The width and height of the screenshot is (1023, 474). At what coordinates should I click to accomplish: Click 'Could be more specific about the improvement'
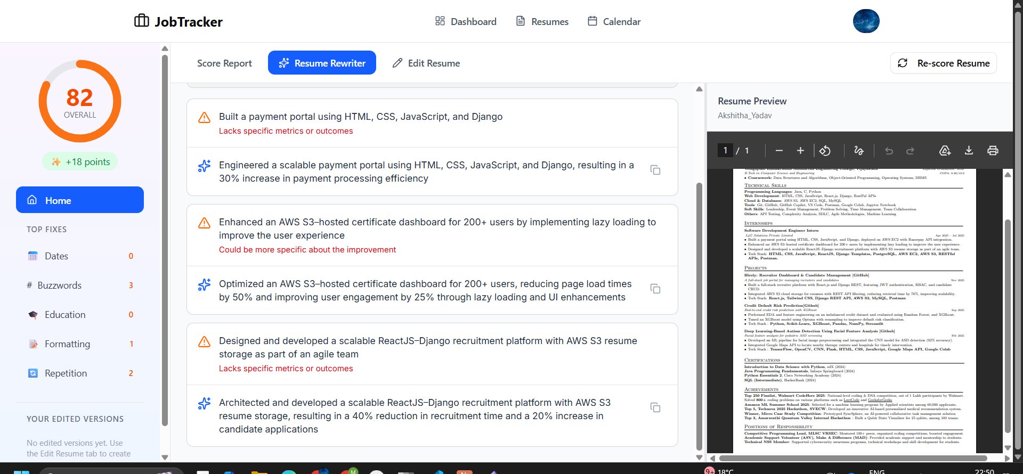(x=307, y=250)
